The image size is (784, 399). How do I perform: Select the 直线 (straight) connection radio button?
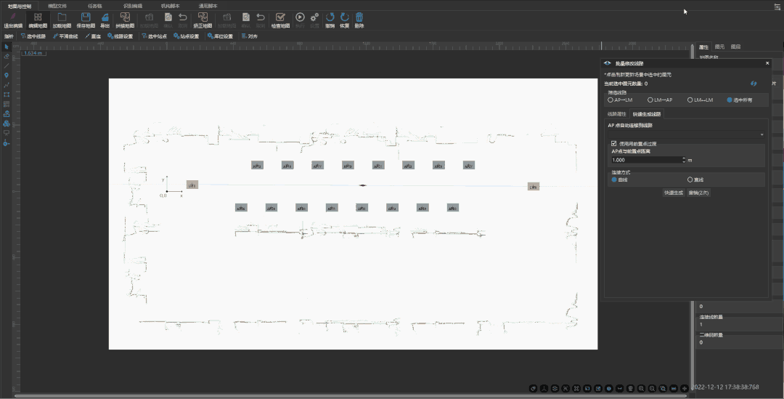pos(690,180)
